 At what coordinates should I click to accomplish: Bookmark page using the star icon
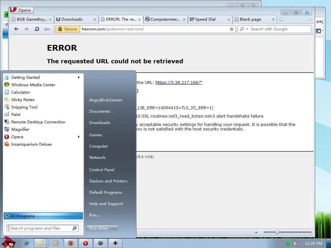click(231, 29)
